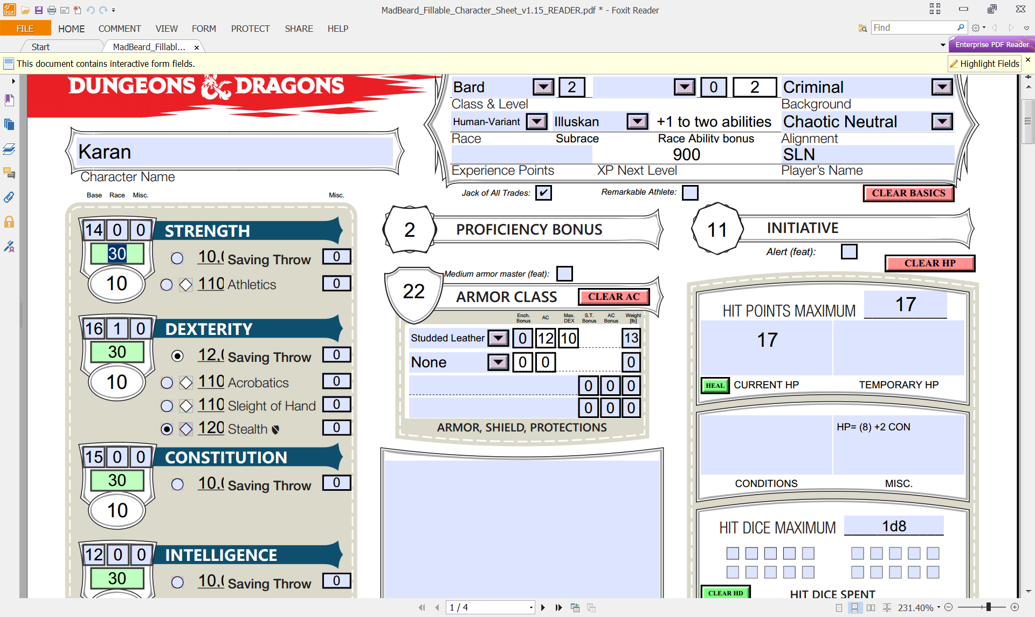Open the Digital Signatures panel in sidebar

coord(9,246)
